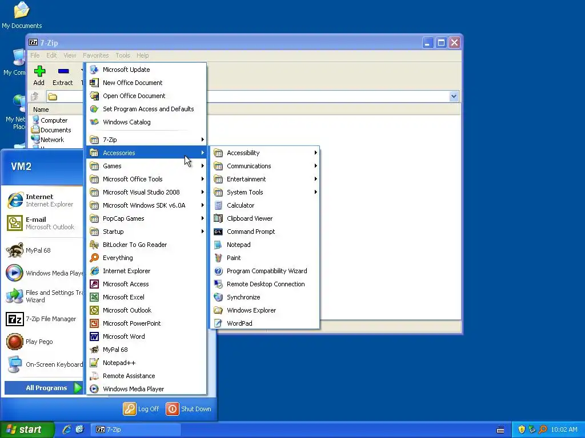Viewport: 585px width, 438px height.
Task: Open Microsoft Outlook in All Programs
Action: pyautogui.click(x=146, y=310)
